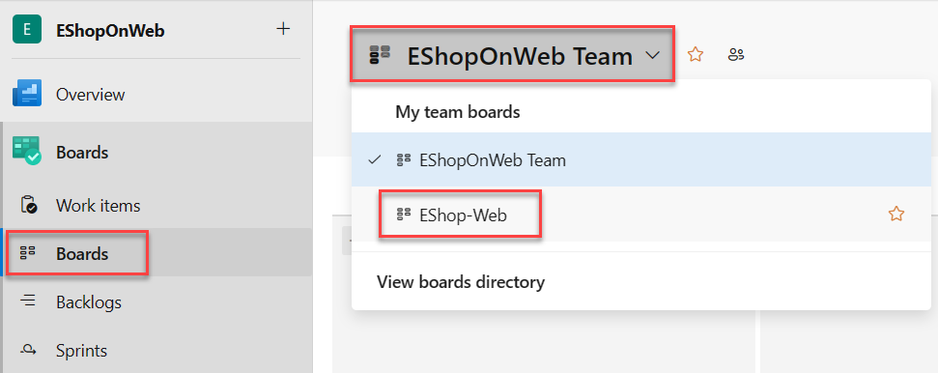938x373 pixels.
Task: Open the Overview menu item
Action: tap(91, 95)
